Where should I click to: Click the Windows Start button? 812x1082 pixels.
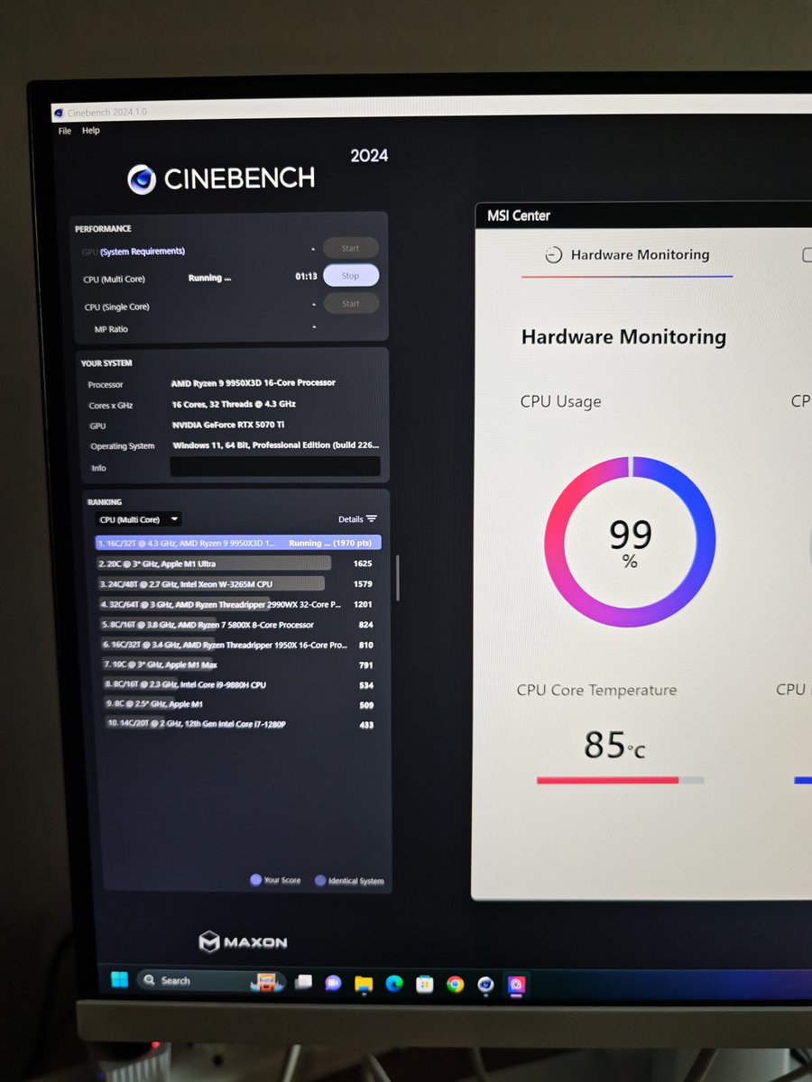pyautogui.click(x=119, y=980)
